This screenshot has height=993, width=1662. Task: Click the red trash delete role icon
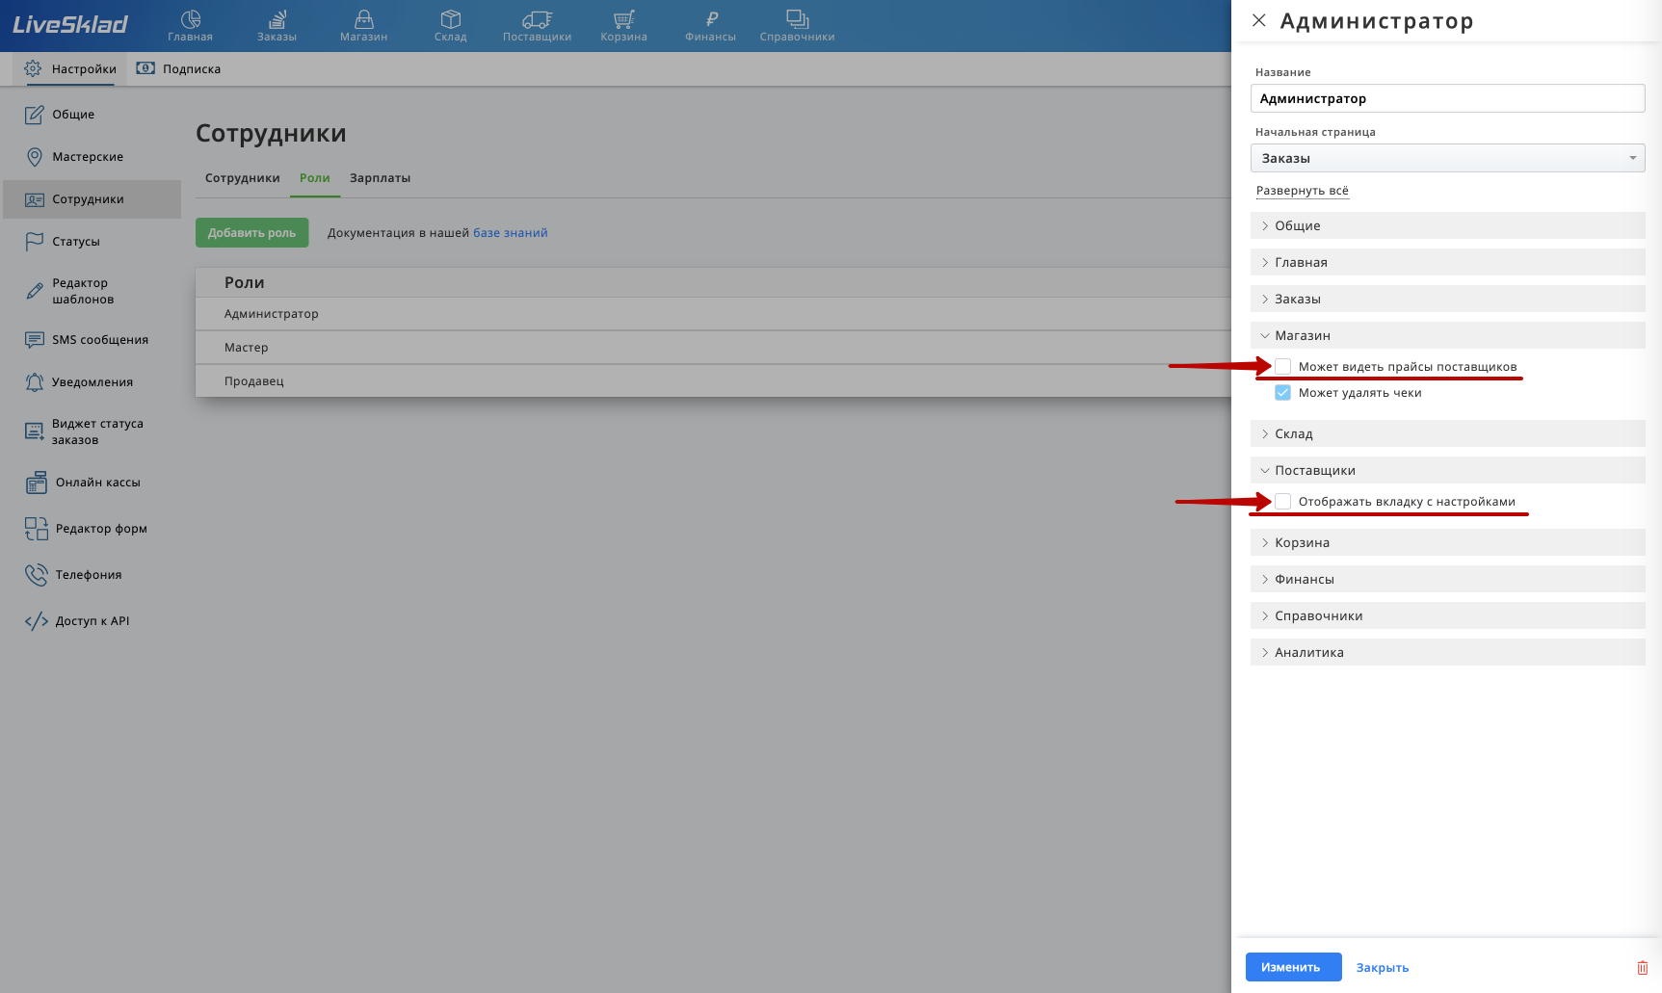pyautogui.click(x=1643, y=968)
